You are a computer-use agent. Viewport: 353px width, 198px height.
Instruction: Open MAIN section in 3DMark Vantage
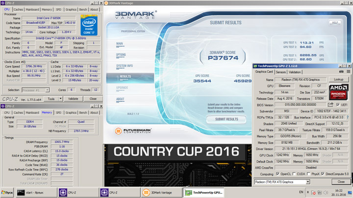pyautogui.click(x=120, y=44)
